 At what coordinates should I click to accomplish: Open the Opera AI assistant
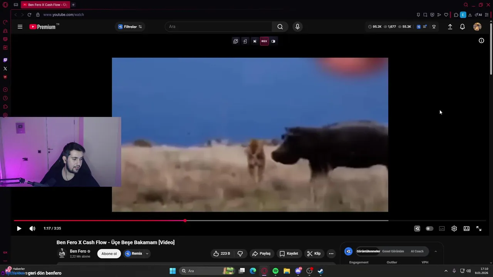478,15
